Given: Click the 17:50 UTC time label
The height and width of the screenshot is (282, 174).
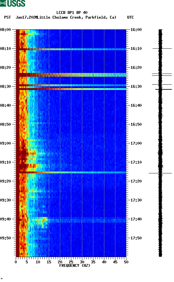Looking at the screenshot, I should point(136,238).
